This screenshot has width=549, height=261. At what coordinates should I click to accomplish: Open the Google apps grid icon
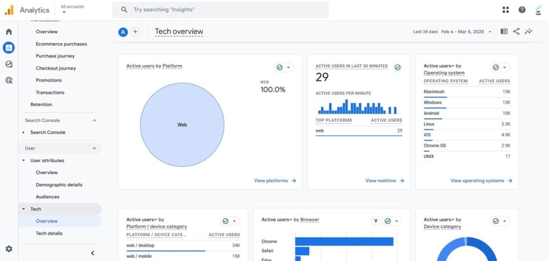coord(506,10)
